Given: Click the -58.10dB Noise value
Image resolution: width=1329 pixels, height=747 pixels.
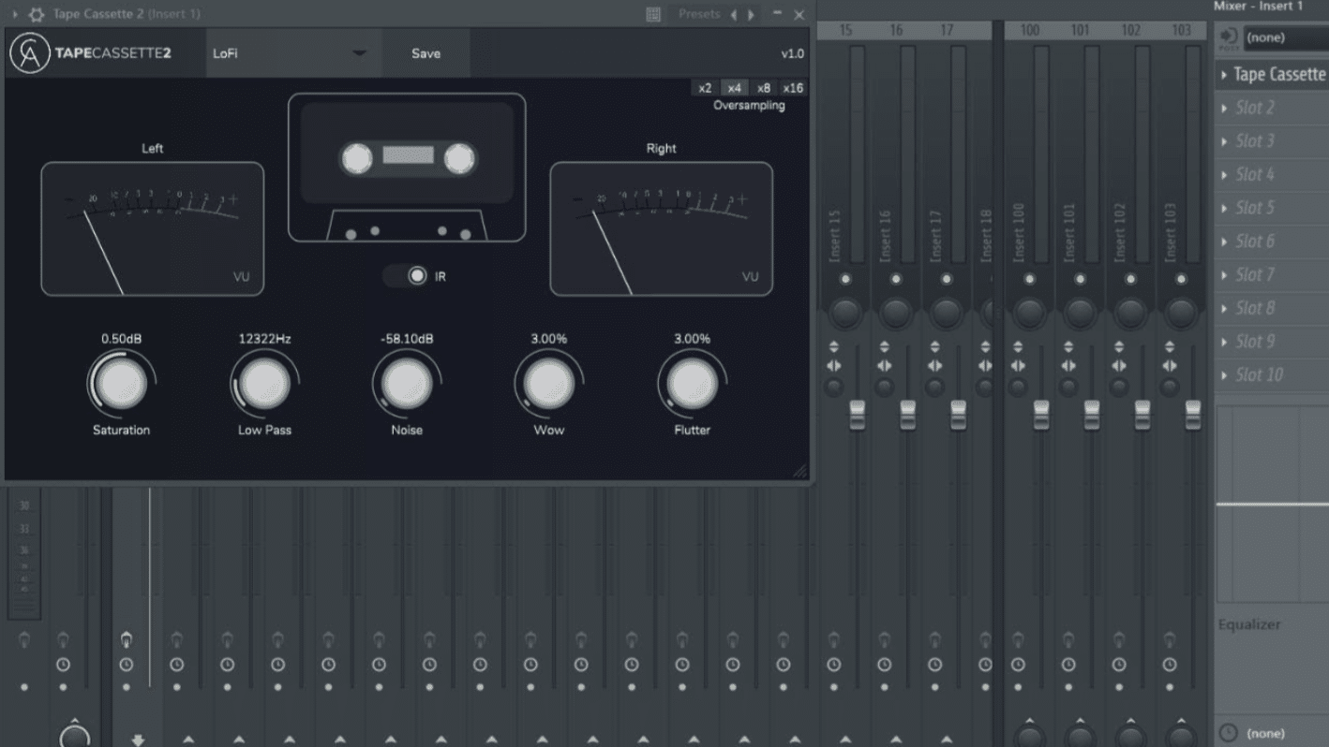Looking at the screenshot, I should click(x=407, y=339).
